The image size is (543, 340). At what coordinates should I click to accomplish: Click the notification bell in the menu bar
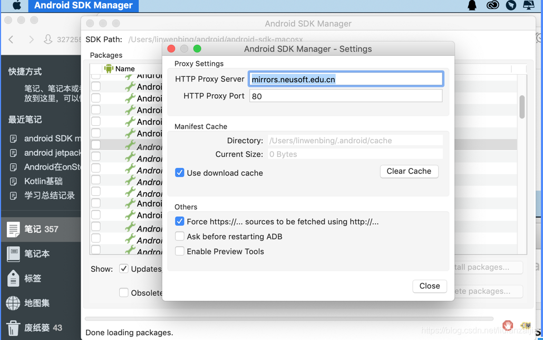point(472,5)
